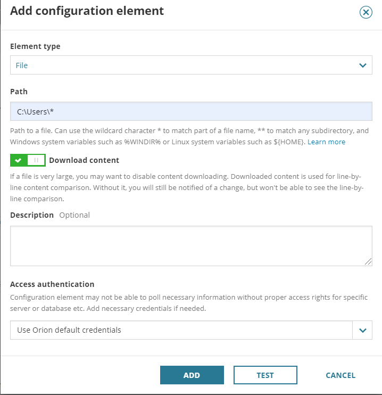Click the Optional hint next to Description
This screenshot has height=395, width=382.
pyautogui.click(x=74, y=215)
